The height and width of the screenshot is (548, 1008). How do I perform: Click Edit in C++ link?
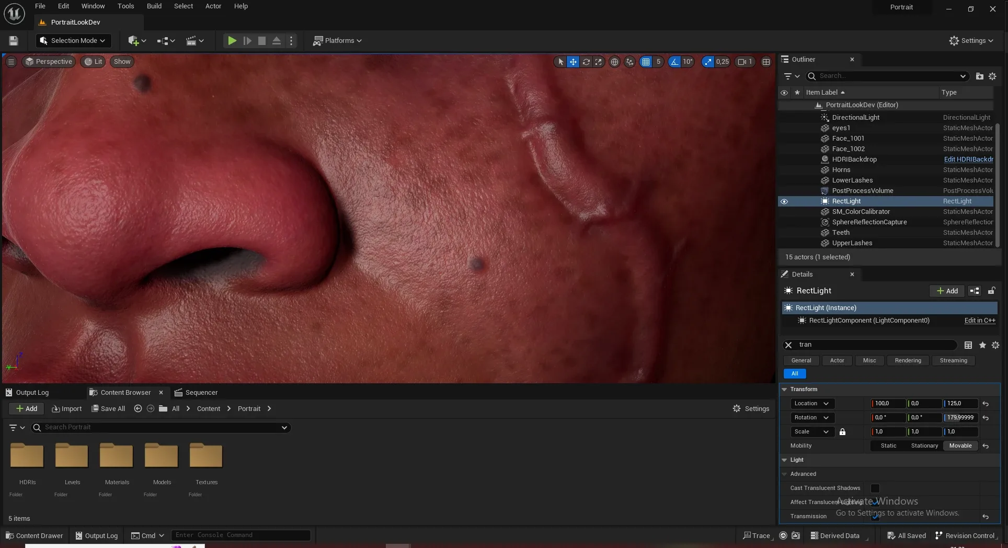(980, 321)
